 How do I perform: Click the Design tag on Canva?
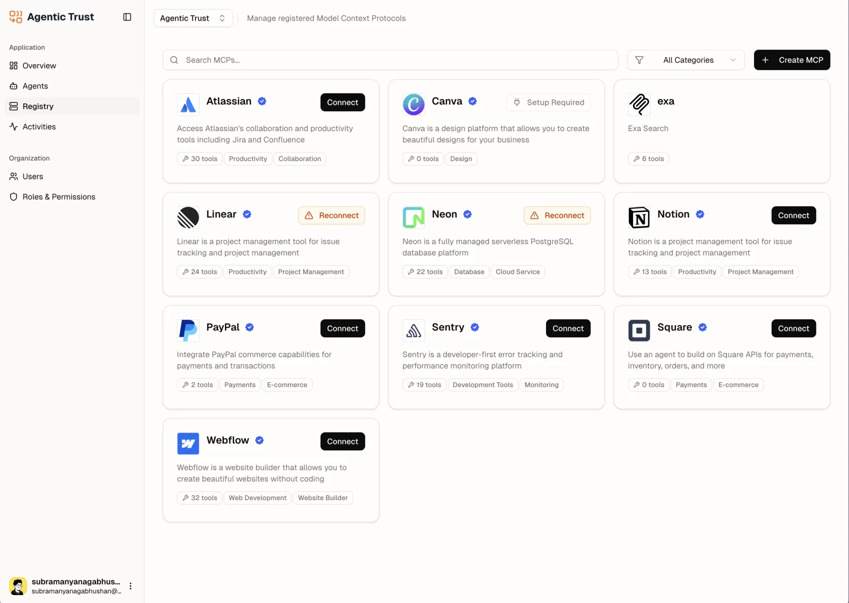(461, 159)
